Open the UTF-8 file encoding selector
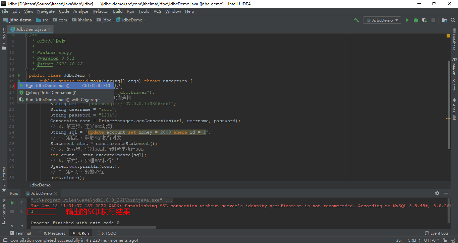This screenshot has width=458, height=243. pyautogui.click(x=432, y=240)
